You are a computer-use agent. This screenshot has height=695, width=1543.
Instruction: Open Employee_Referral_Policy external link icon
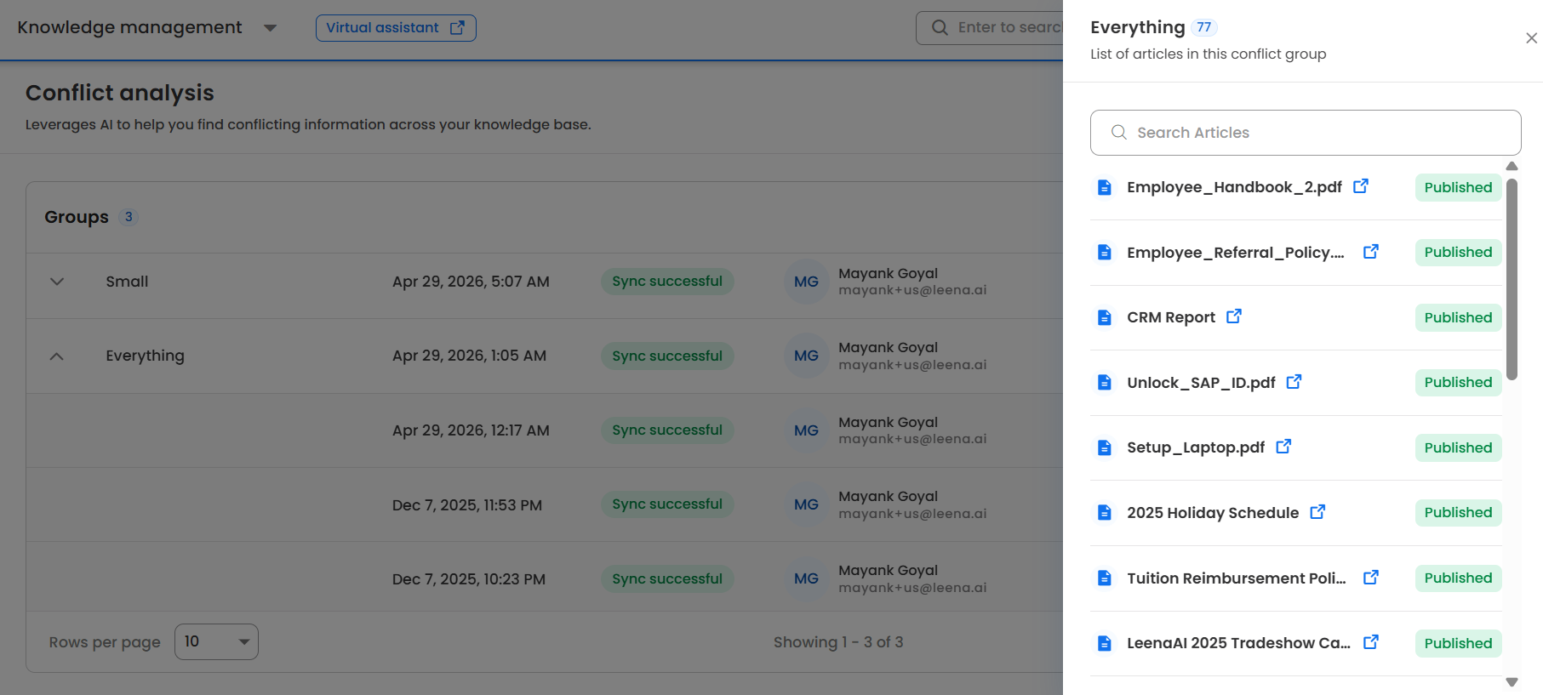1371,251
